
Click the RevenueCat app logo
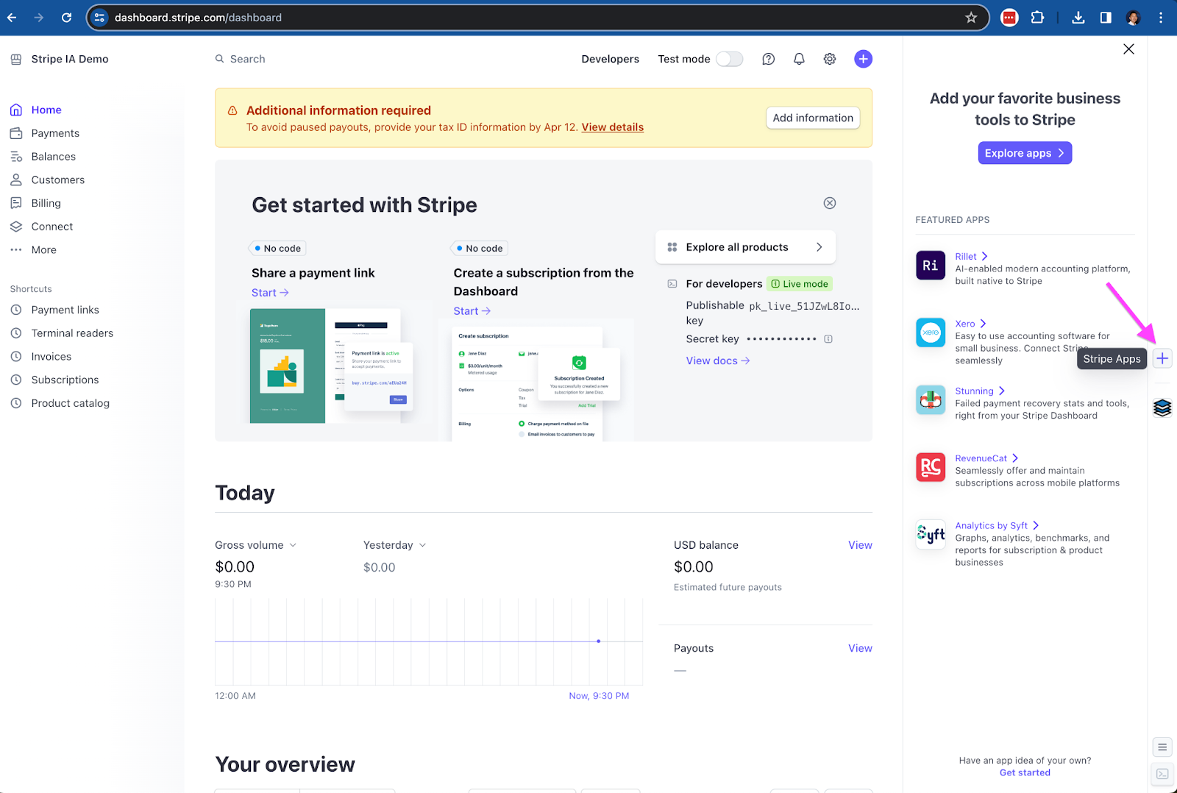tap(931, 467)
